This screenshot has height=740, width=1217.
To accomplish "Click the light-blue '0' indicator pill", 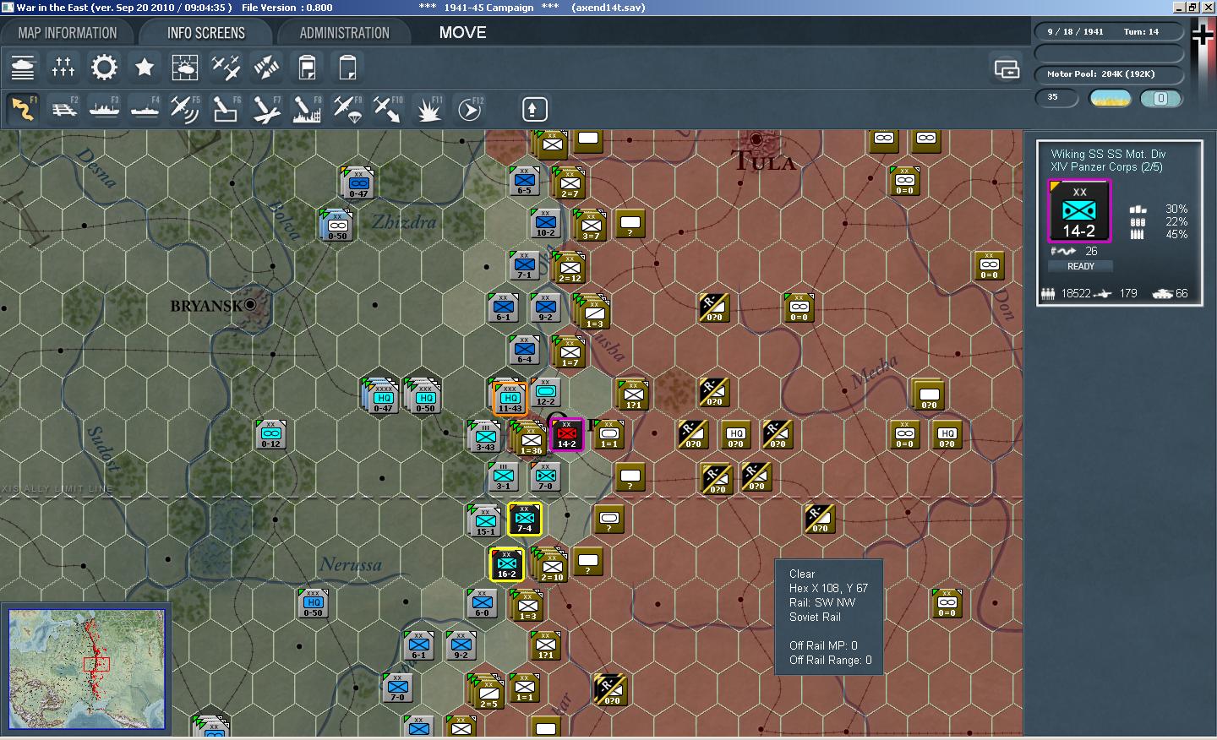I will click(x=1160, y=98).
